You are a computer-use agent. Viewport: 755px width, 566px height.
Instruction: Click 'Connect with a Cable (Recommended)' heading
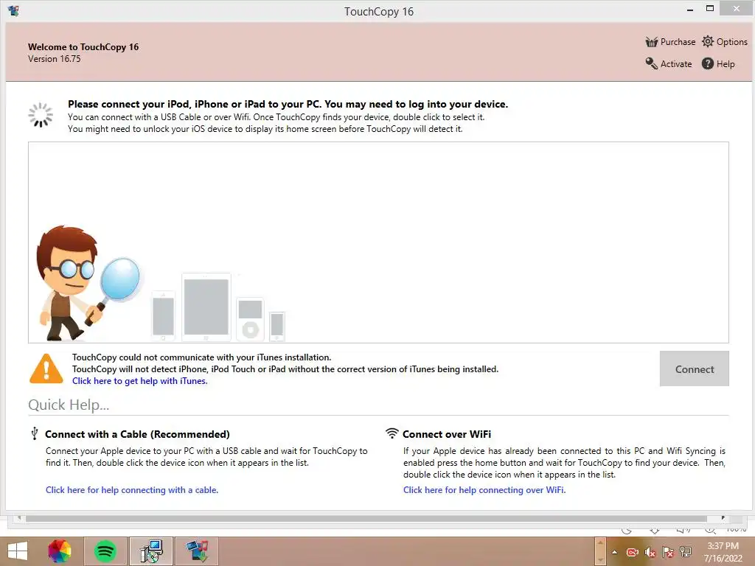137,434
